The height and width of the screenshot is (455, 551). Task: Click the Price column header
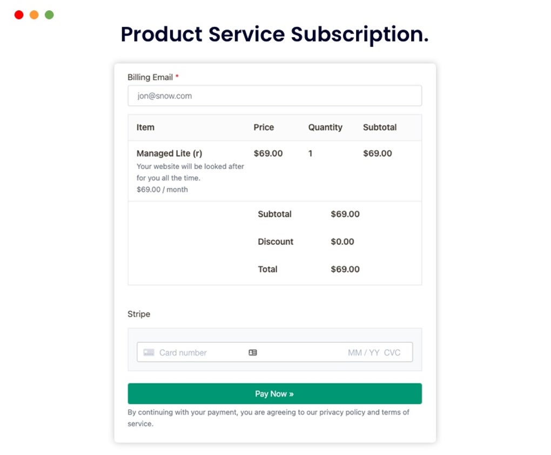(x=263, y=128)
